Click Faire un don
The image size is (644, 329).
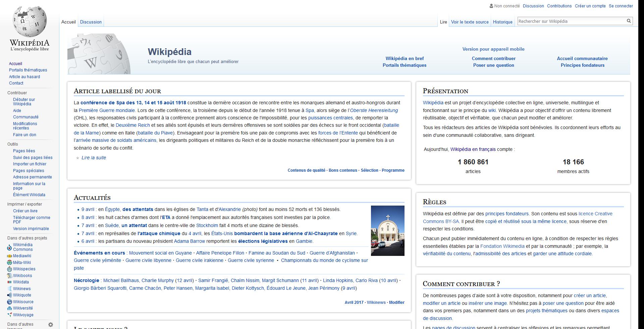tap(24, 135)
